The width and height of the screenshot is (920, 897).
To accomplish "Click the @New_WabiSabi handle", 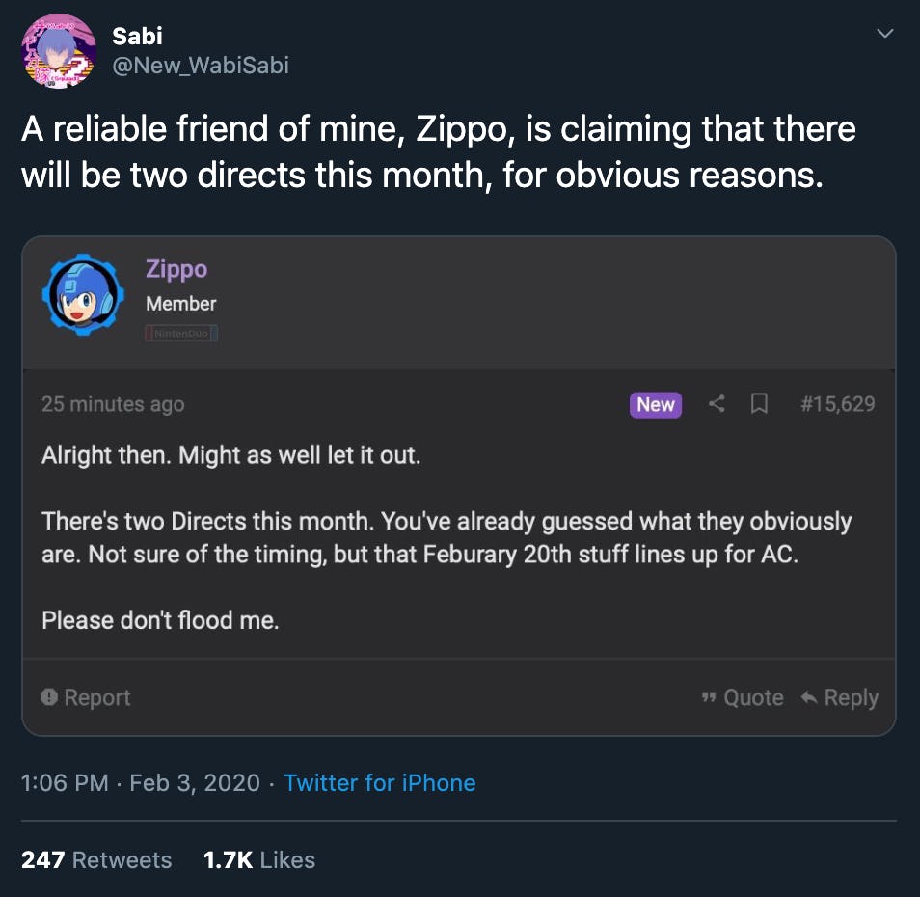I will click(200, 65).
